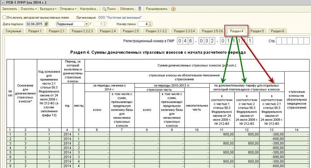The width and height of the screenshot is (311, 168).
Task: Switch to the Раздел 2.1 tab
Action: [x=57, y=31]
